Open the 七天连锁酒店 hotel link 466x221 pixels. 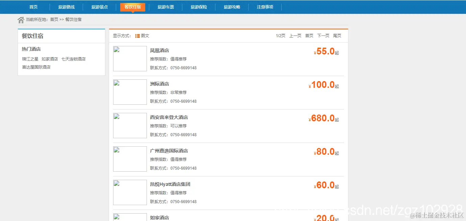[74, 59]
